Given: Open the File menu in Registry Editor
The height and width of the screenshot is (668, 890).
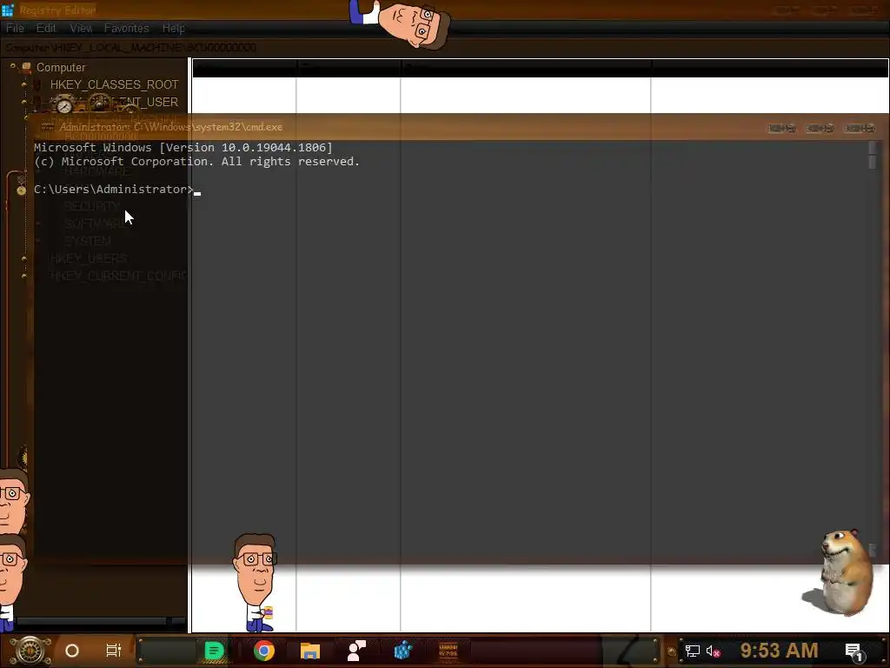Looking at the screenshot, I should click(x=15, y=28).
